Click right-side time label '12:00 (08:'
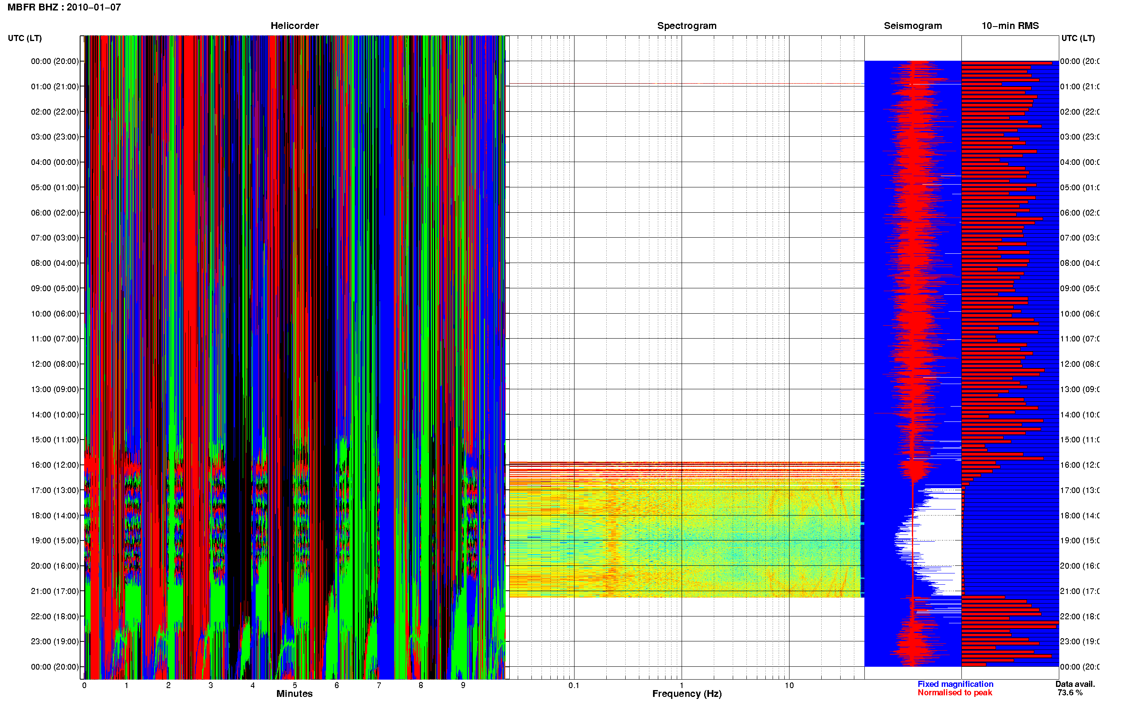 click(x=1080, y=364)
